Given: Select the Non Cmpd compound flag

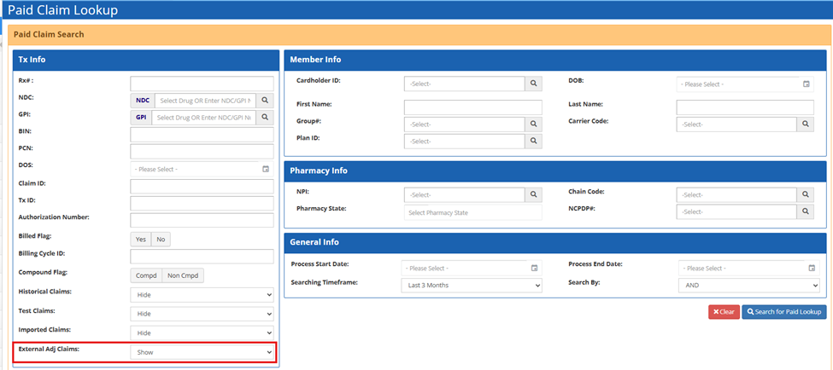Looking at the screenshot, I should pos(183,275).
